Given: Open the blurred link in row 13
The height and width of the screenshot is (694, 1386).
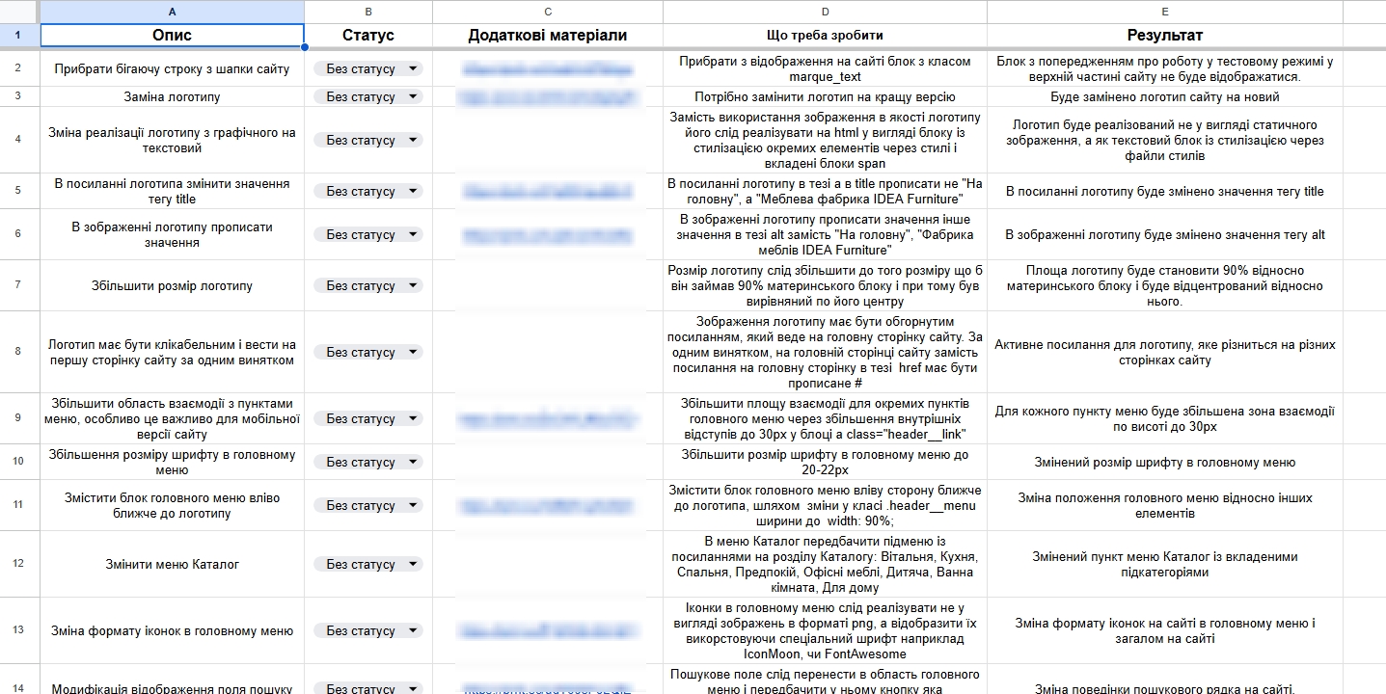Looking at the screenshot, I should 547,631.
